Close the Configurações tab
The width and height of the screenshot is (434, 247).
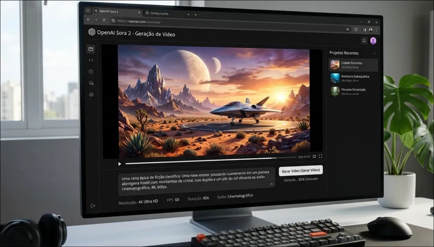pos(188,14)
